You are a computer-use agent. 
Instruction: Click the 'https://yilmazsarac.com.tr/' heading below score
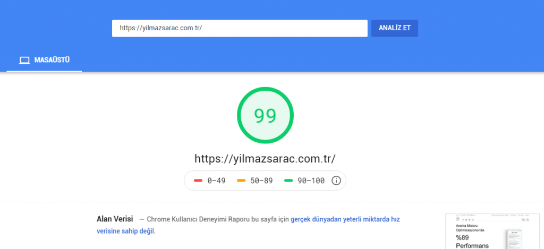[x=265, y=159]
